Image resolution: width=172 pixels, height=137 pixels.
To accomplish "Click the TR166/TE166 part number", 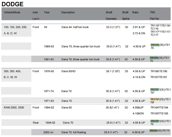I will (159, 71).
